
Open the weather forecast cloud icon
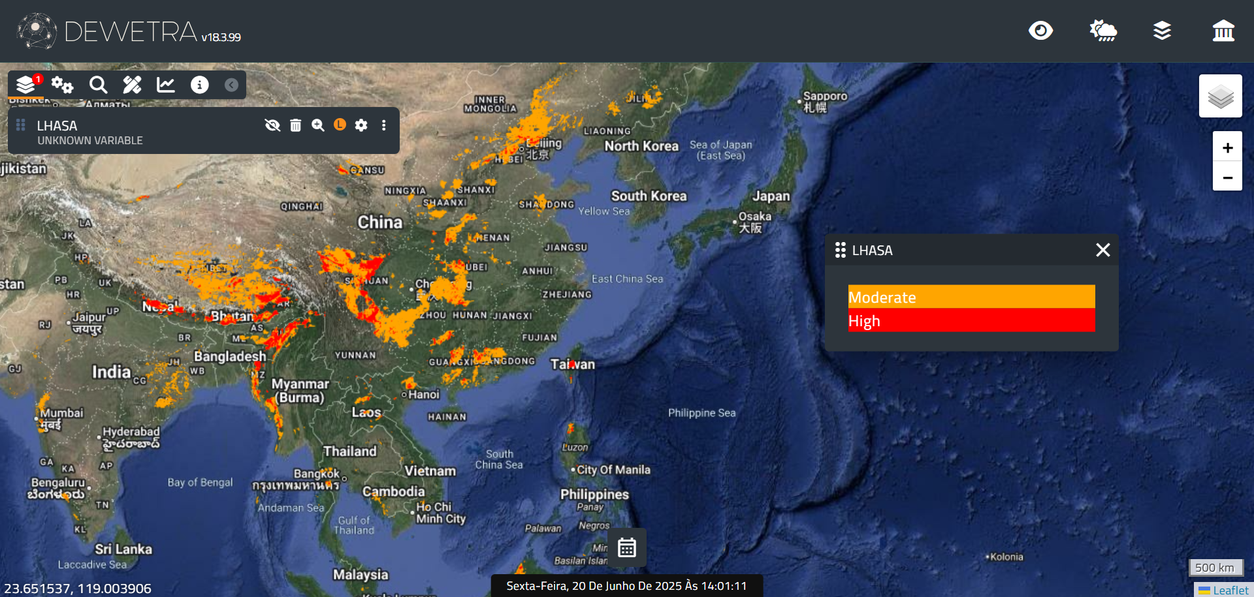pos(1103,31)
